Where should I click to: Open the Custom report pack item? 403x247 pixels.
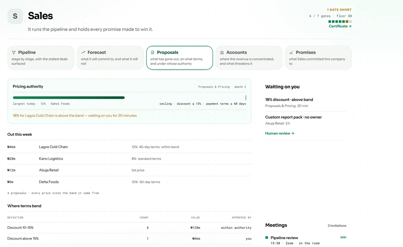306,120
